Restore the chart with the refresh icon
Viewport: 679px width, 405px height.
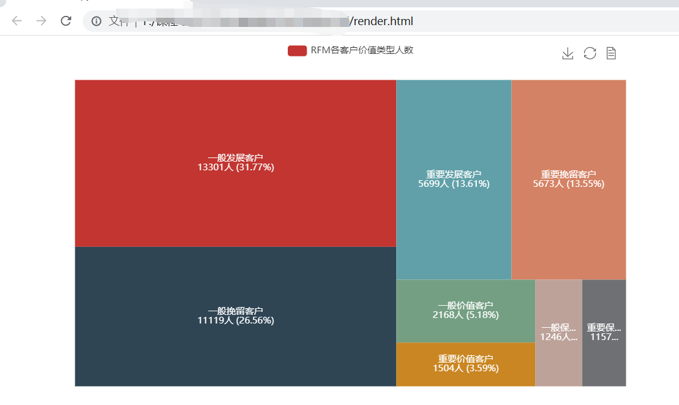[x=589, y=53]
